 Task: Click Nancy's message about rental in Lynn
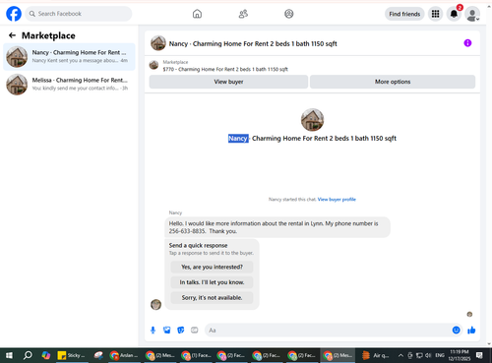point(277,227)
